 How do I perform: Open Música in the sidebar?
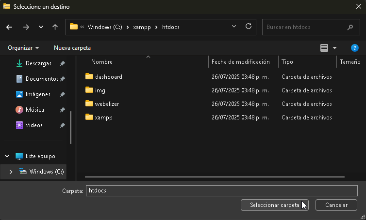tap(35, 110)
